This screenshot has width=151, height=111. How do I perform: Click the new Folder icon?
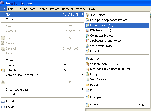click(x=87, y=85)
